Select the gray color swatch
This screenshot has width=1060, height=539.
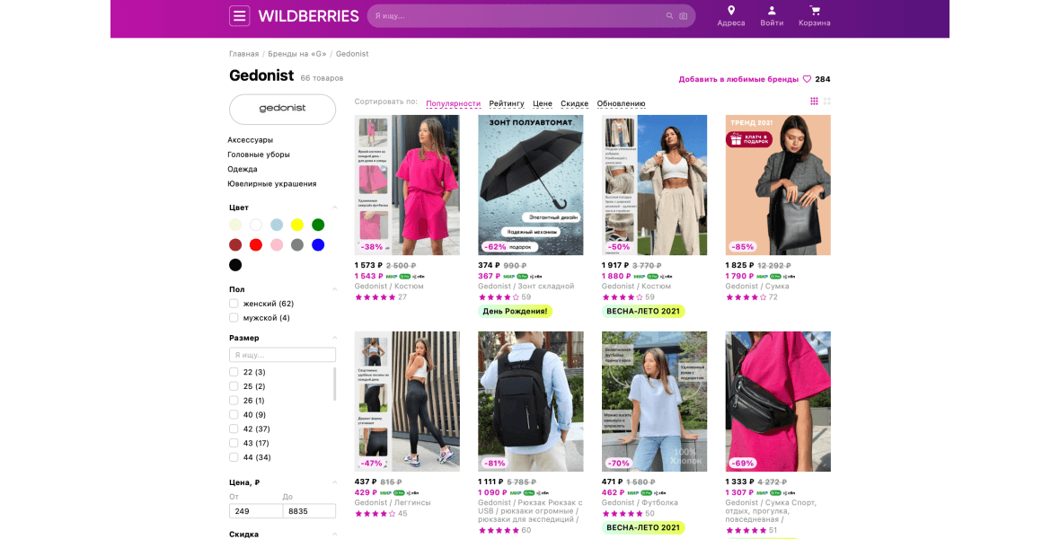pyautogui.click(x=296, y=245)
